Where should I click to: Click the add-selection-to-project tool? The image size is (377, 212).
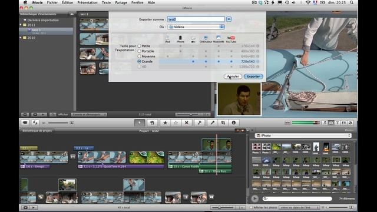pos(152,123)
